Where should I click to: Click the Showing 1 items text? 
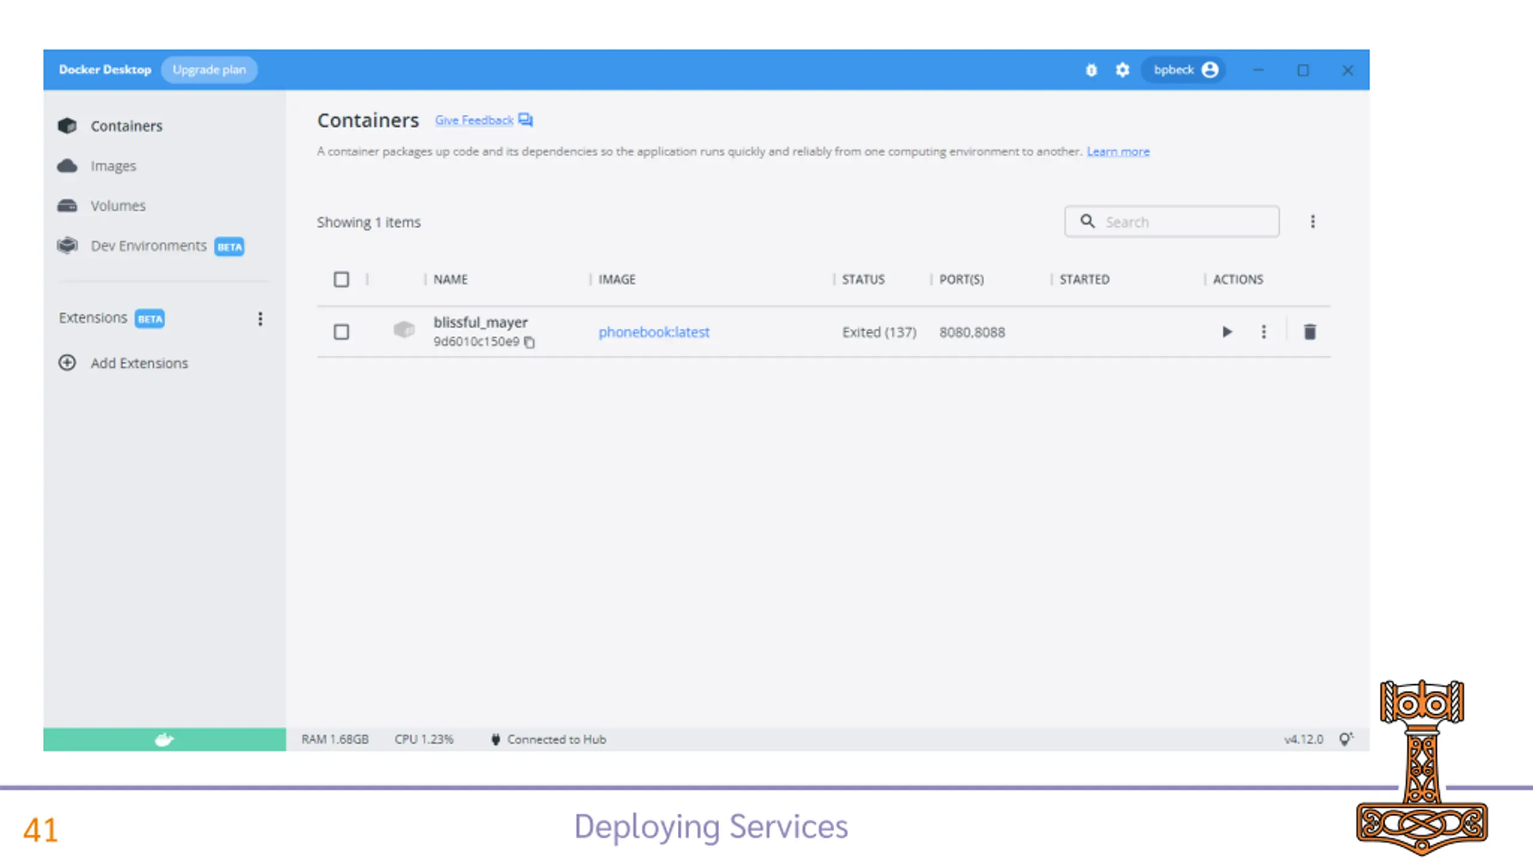pos(369,222)
